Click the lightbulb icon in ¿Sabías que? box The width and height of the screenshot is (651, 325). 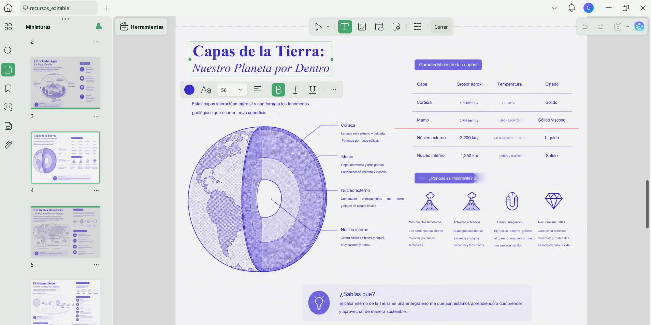319,302
